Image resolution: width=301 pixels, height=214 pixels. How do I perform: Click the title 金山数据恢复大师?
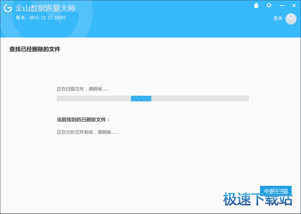point(45,8)
